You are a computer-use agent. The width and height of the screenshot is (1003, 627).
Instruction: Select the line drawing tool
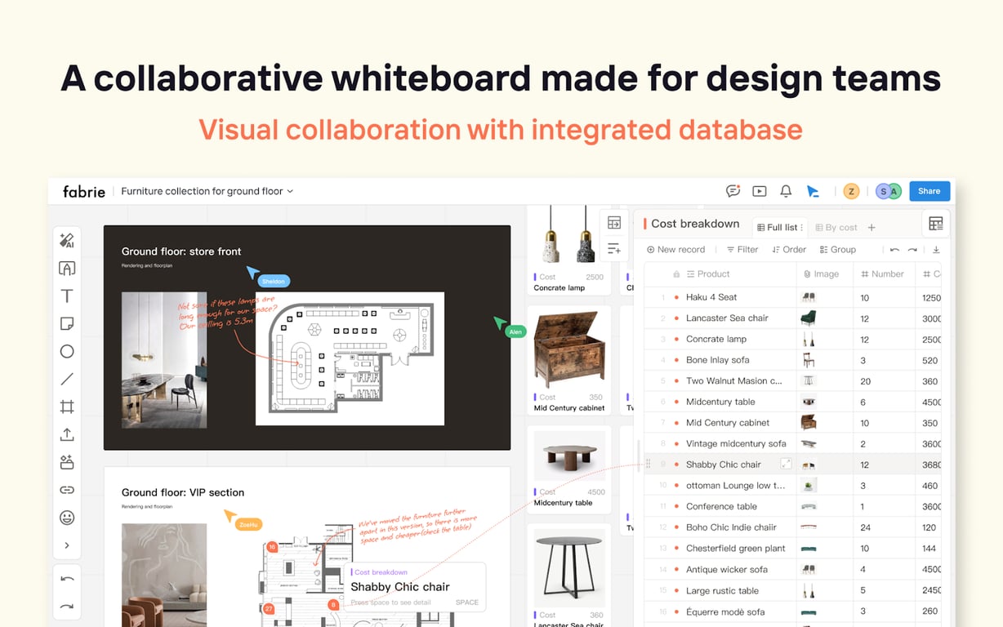67,379
